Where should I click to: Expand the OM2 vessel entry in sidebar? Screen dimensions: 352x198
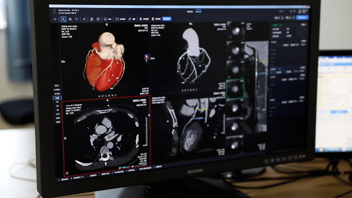58,122
